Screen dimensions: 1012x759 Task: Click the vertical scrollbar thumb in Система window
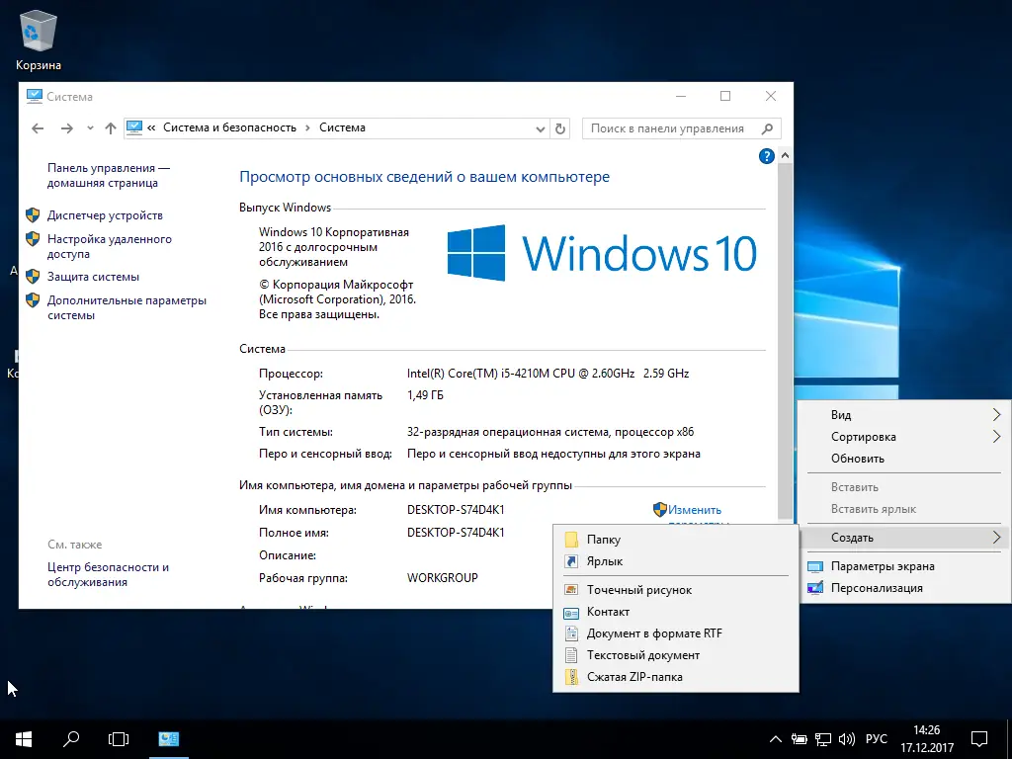pos(786,339)
